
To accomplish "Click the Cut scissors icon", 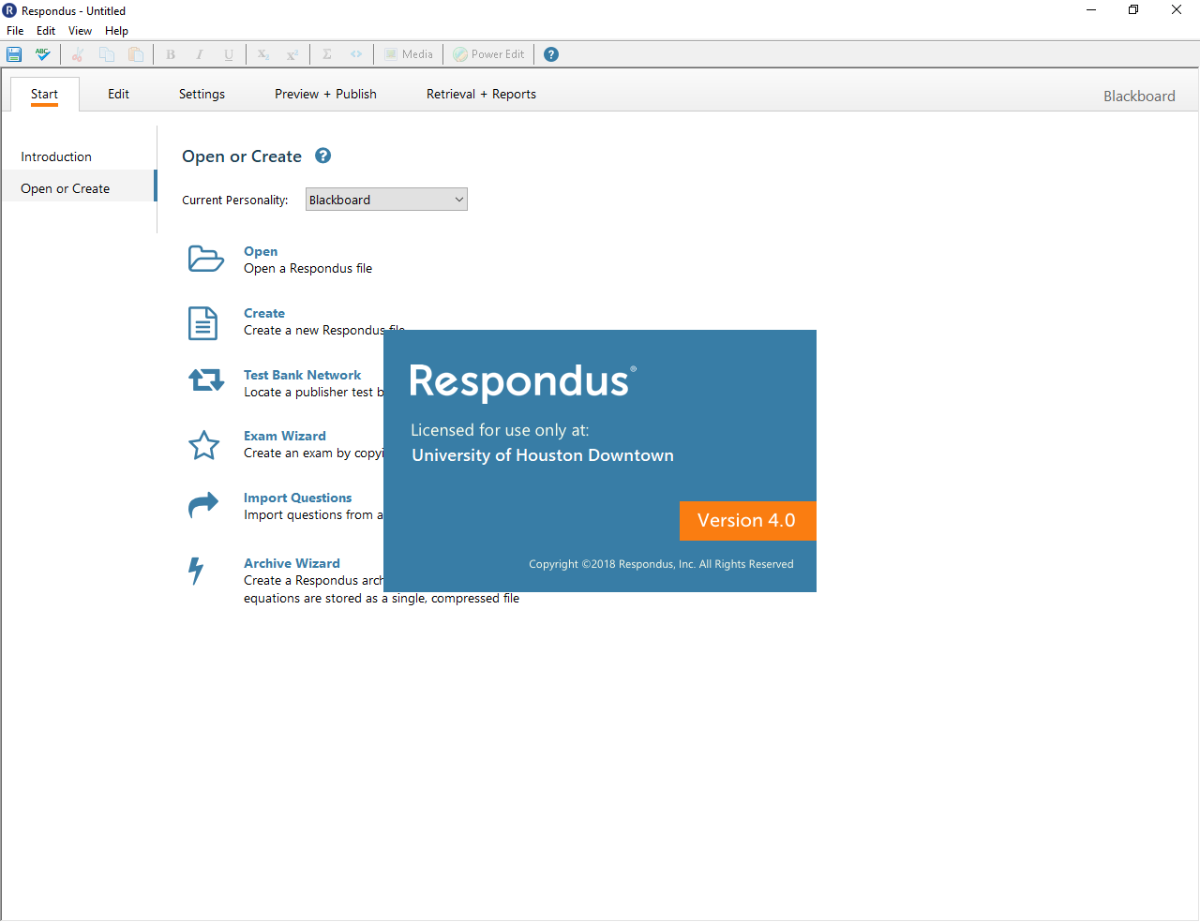I will point(78,54).
